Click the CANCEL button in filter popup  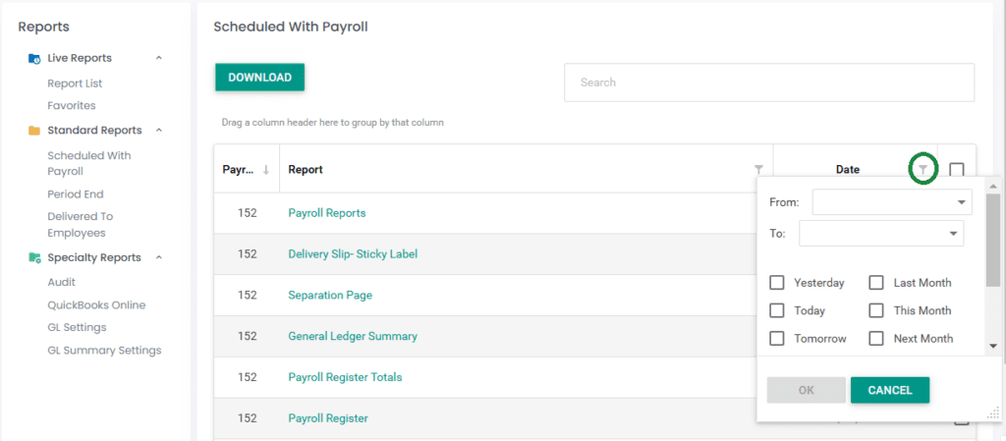click(890, 390)
